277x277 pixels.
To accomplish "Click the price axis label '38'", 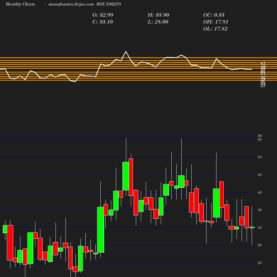I will coord(260,210).
